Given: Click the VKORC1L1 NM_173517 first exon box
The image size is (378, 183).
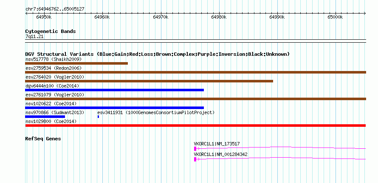Looking at the screenshot, I should pyautogui.click(x=195, y=149).
